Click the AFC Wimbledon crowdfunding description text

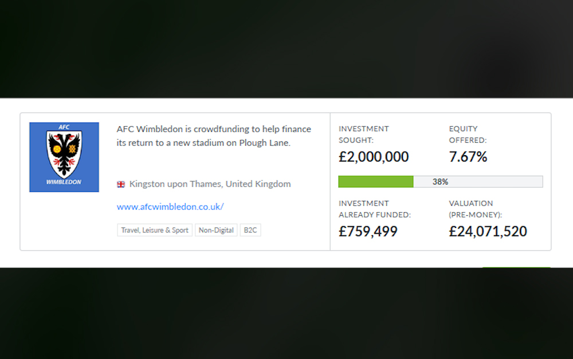coord(213,136)
